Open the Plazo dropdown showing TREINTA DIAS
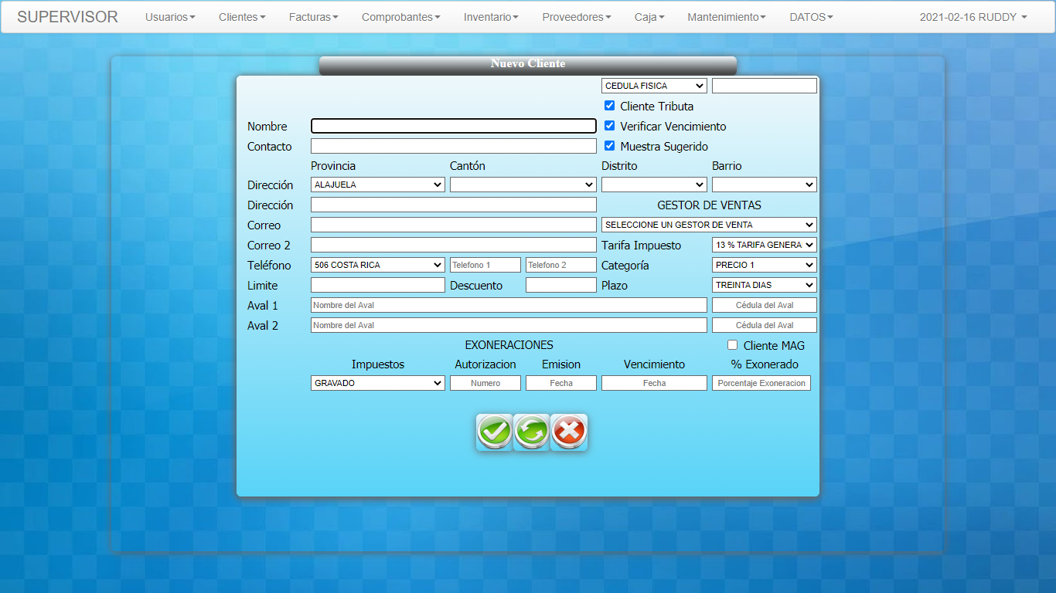The height and width of the screenshot is (593, 1056). (764, 285)
